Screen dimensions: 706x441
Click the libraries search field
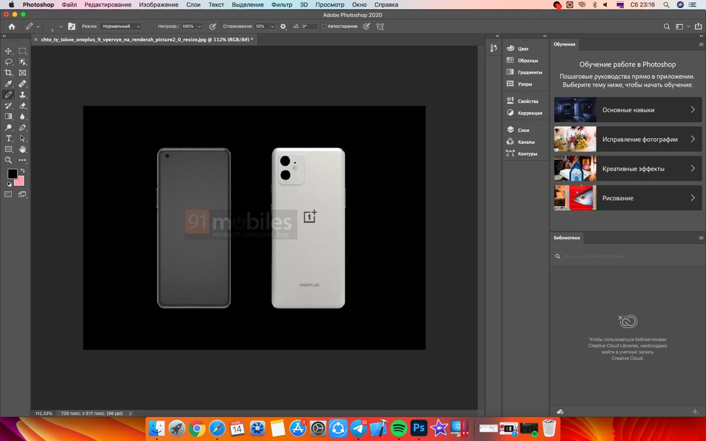pos(628,256)
